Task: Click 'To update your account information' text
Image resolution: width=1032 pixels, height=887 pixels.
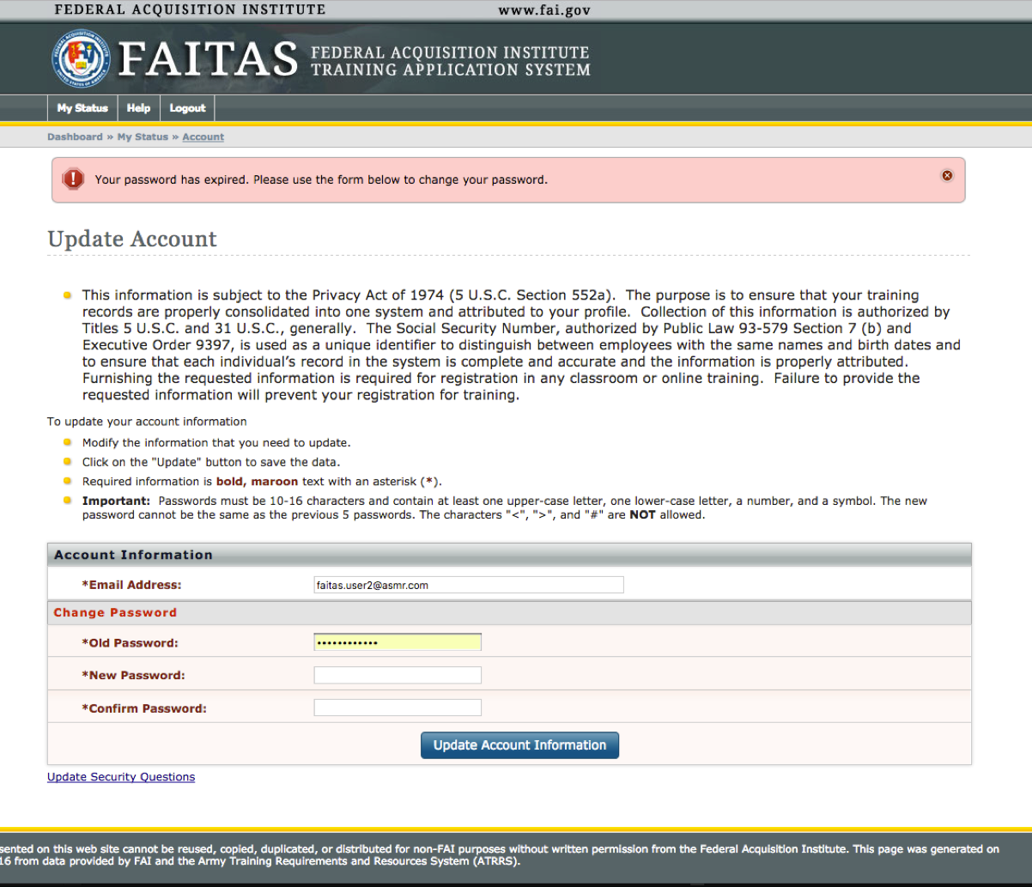Action: 147,422
